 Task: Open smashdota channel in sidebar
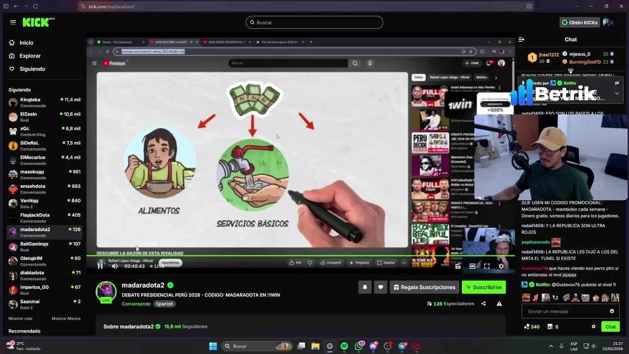44,189
